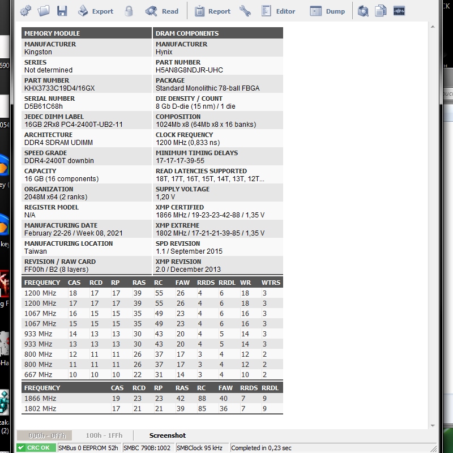
Task: Click '16GB 2Rx8 PC4-2400T-UB2-11' label value
Action: pyautogui.click(x=74, y=125)
